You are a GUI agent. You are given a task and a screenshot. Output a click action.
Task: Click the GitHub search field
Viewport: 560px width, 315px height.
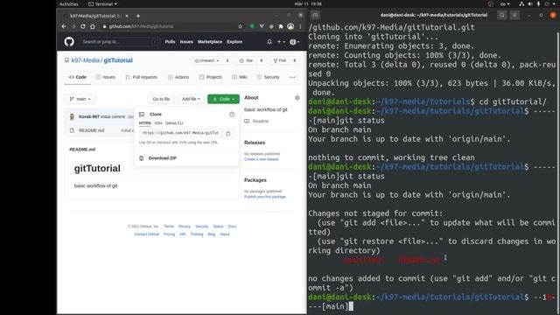(119, 42)
